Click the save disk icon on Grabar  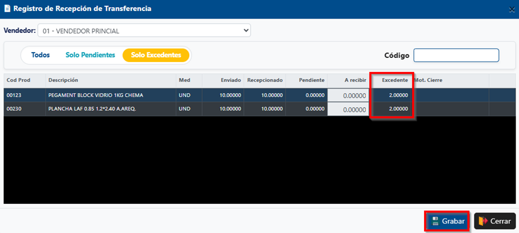click(x=435, y=221)
